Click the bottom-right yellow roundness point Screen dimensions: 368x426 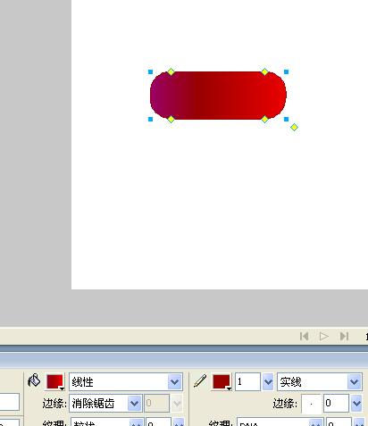264,120
